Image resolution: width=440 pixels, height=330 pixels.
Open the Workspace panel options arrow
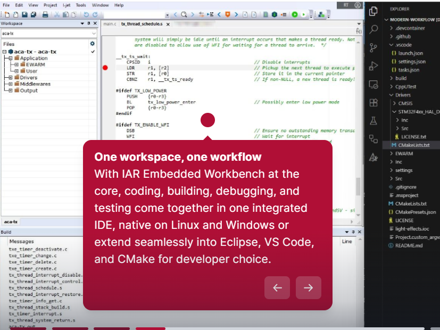click(x=82, y=23)
